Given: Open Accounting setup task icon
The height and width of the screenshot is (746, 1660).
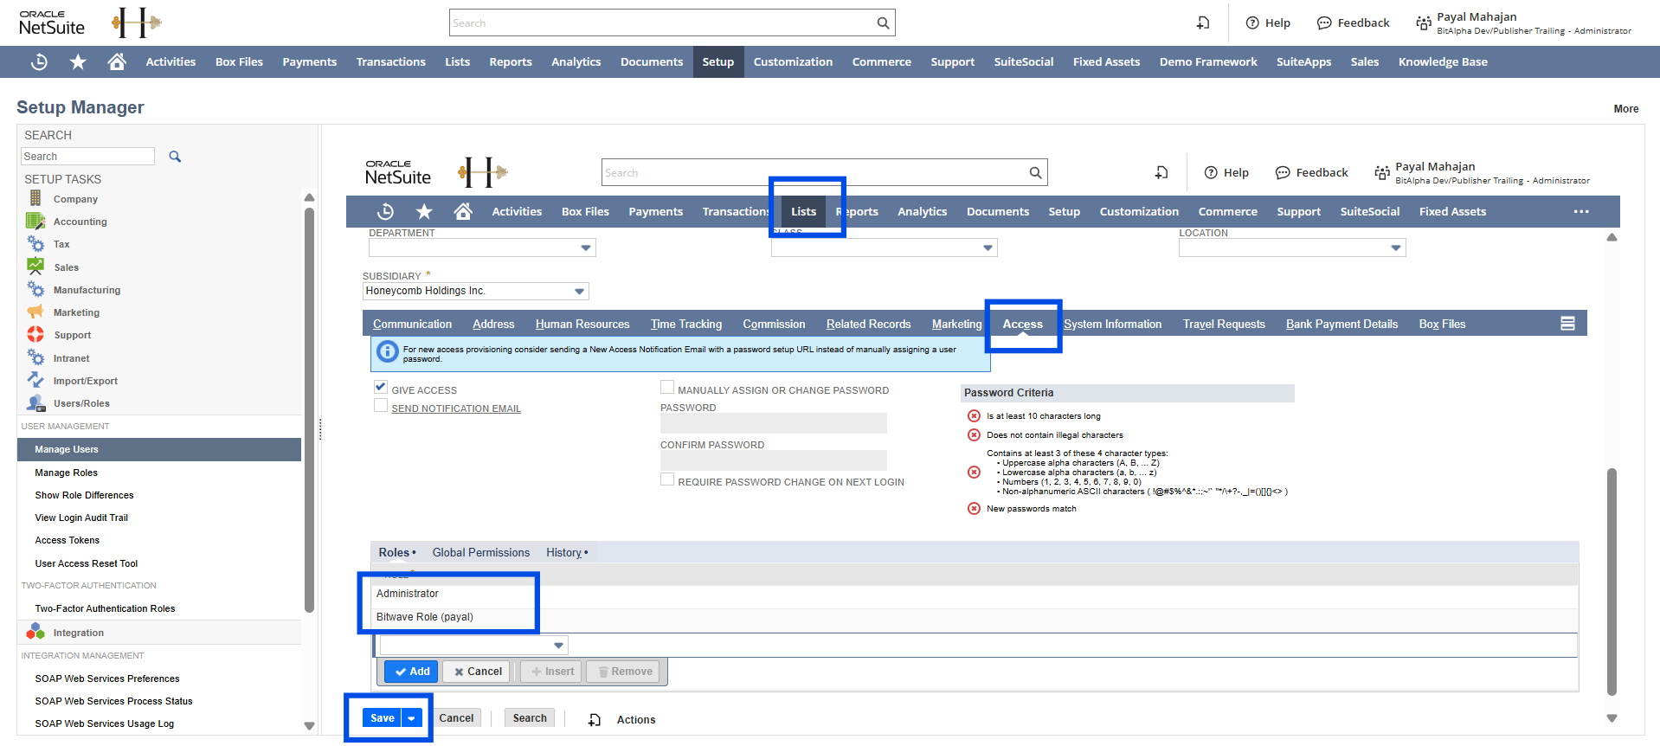Looking at the screenshot, I should point(35,221).
